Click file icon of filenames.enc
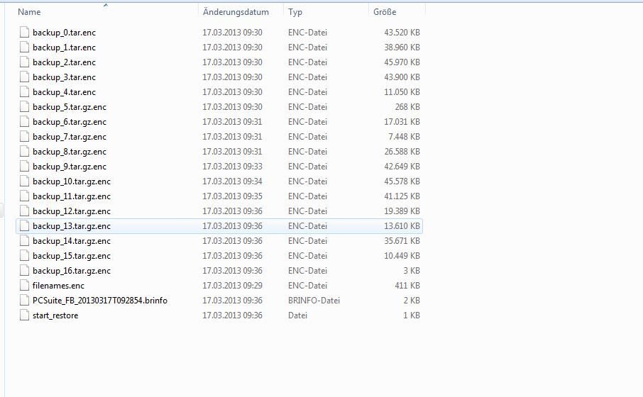Viewport: 643px width, 397px height. (25, 286)
